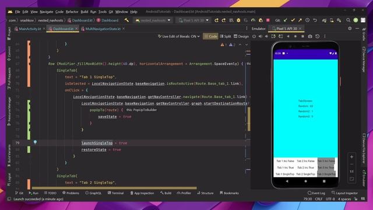Click emulator volume up icon
The height and width of the screenshot is (210, 373).
pos(261,36)
